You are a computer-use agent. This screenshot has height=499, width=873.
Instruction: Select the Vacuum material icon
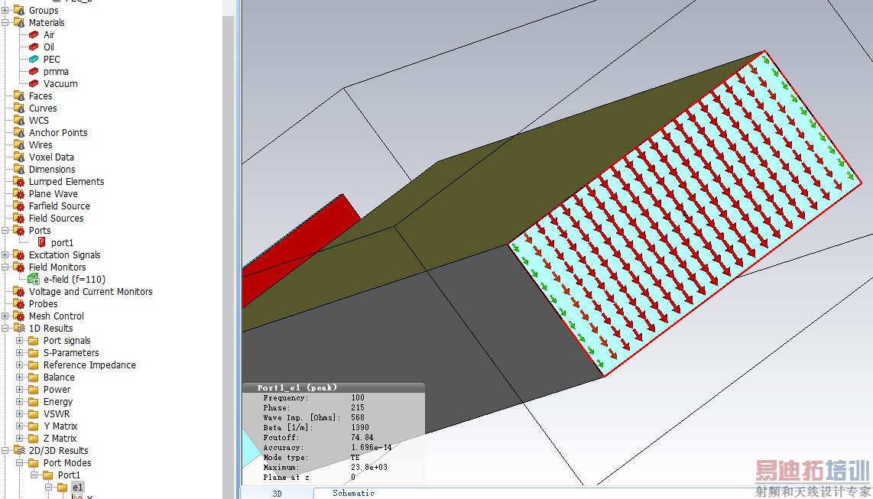coord(34,83)
